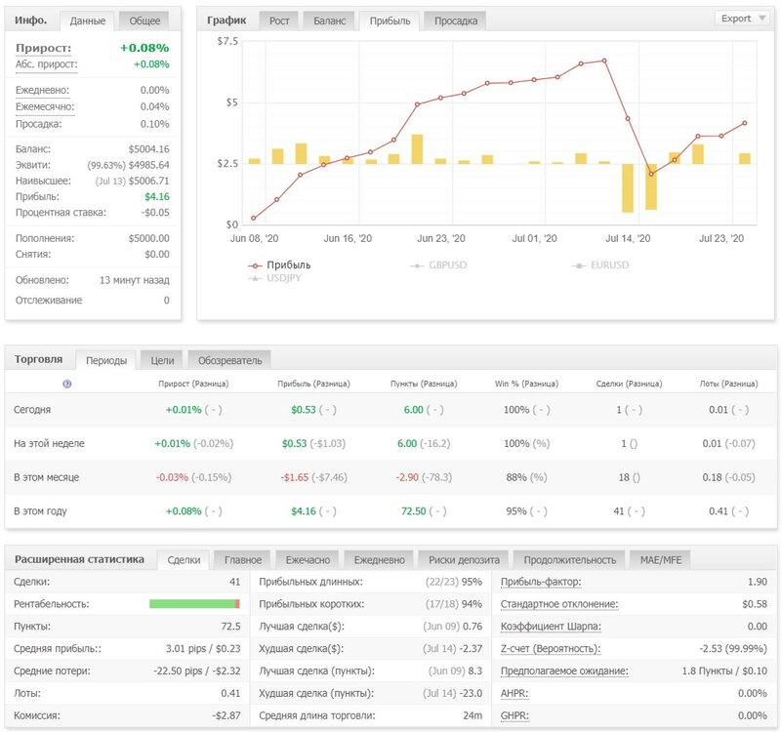Click the Абс. прирост label
This screenshot has height=732, width=782.
[x=46, y=64]
